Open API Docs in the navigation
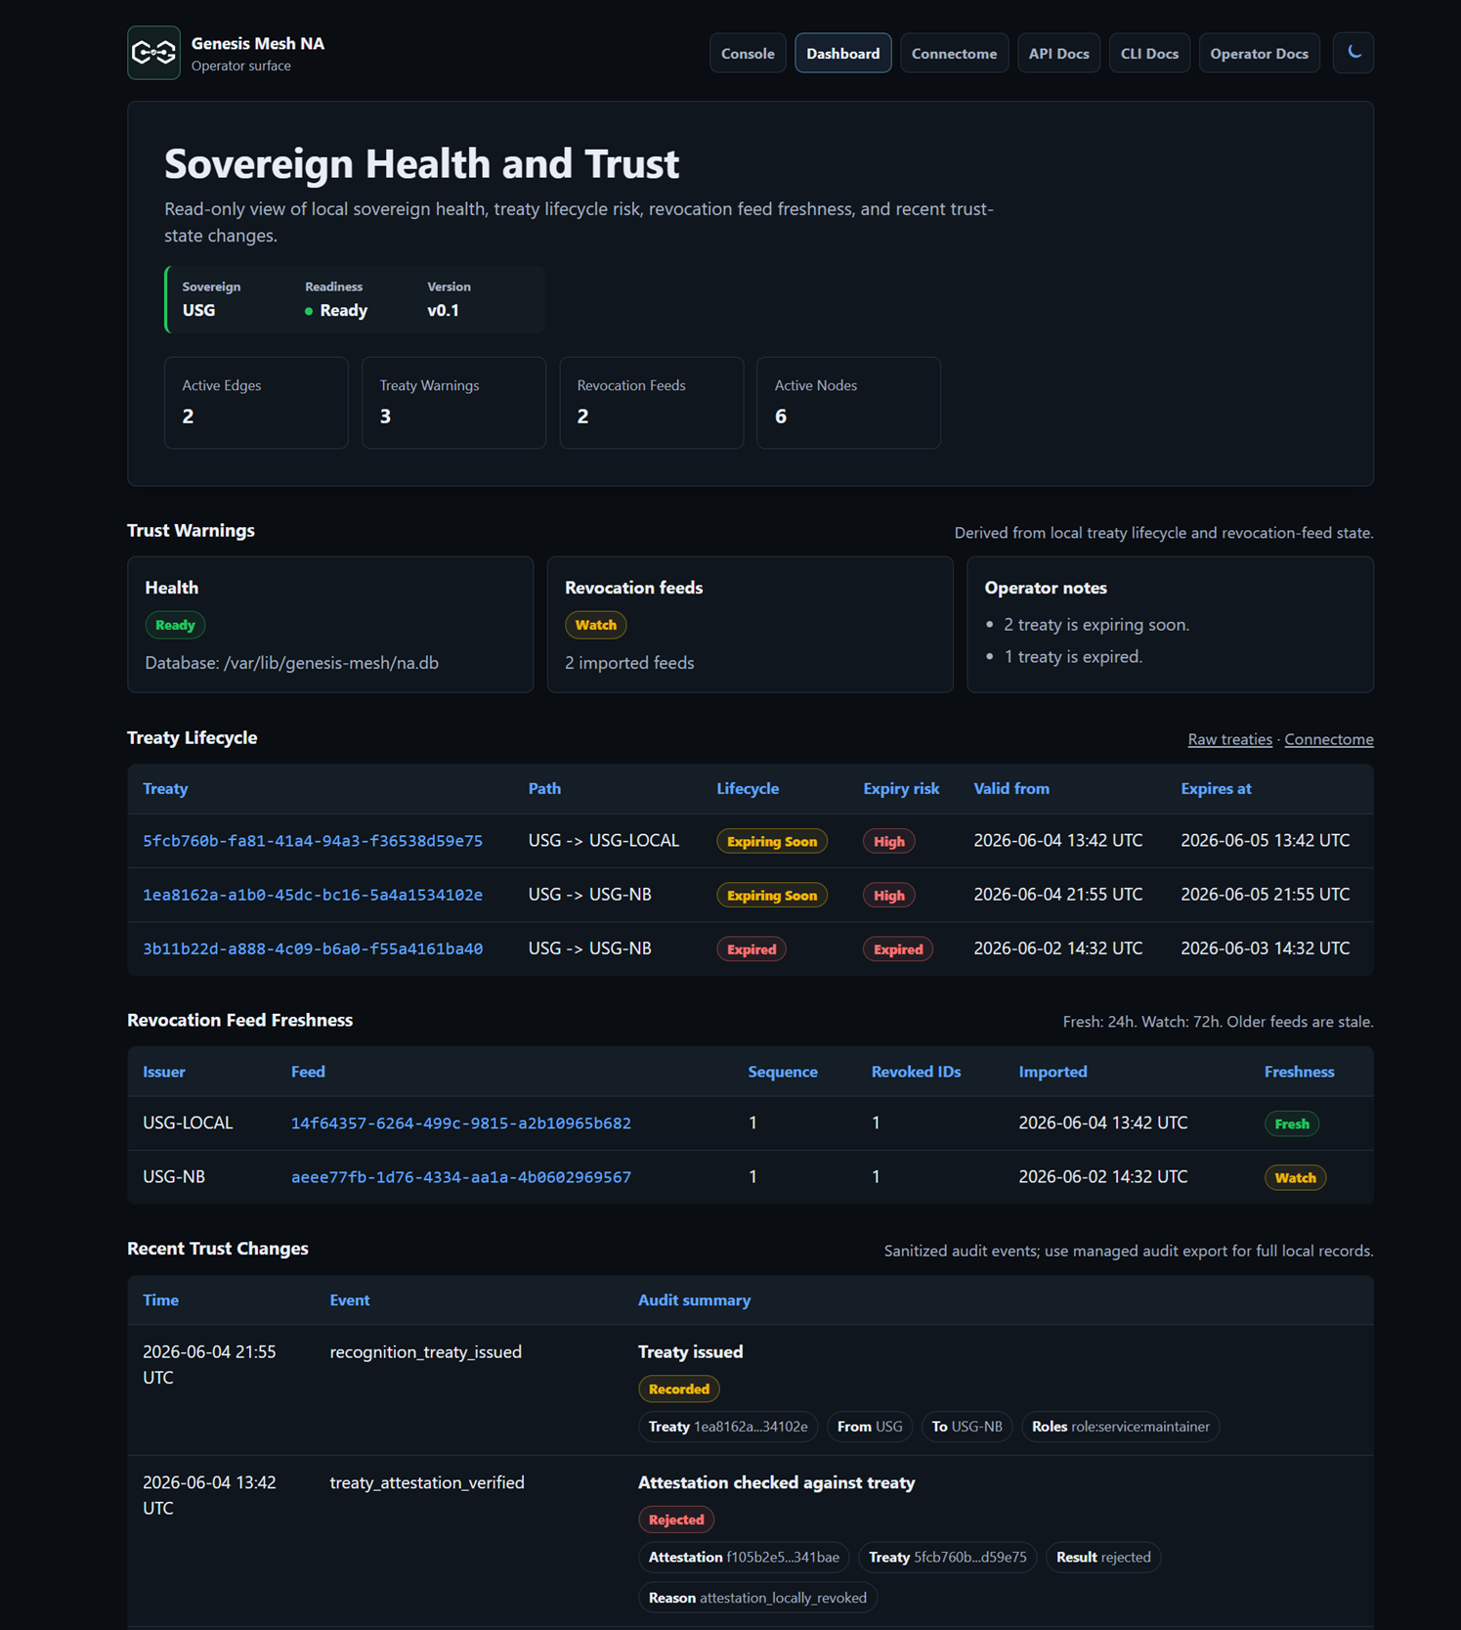The image size is (1461, 1630). click(1058, 54)
